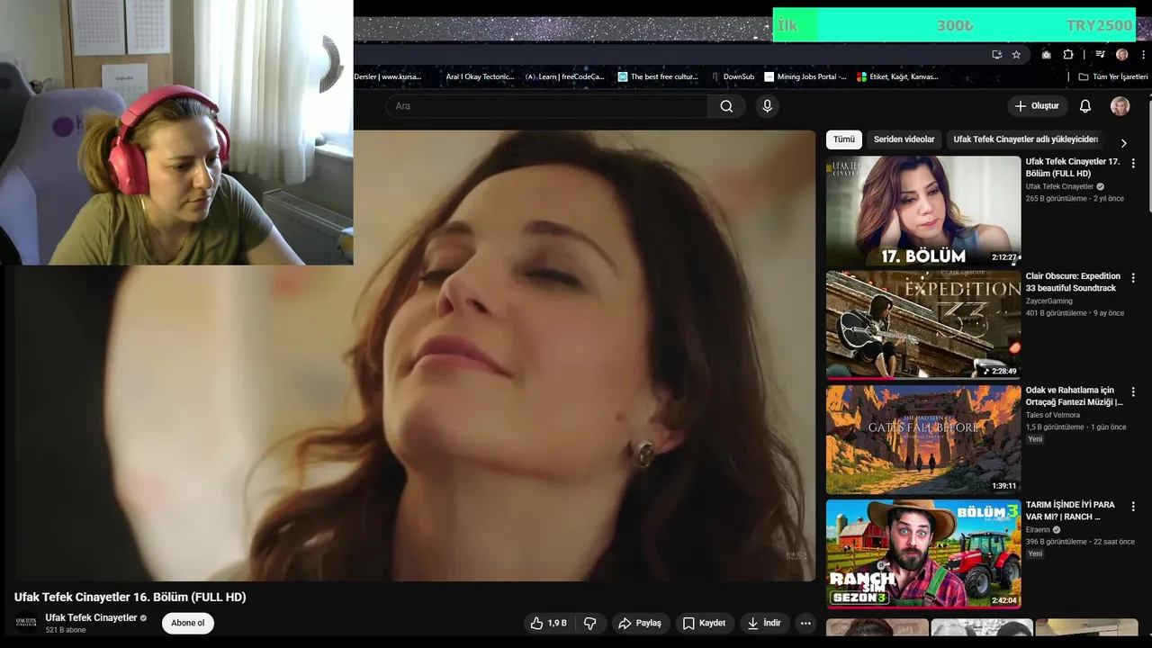This screenshot has height=648, width=1152.
Task: Open the Mining Jobs Portal bookmark
Action: (x=805, y=76)
